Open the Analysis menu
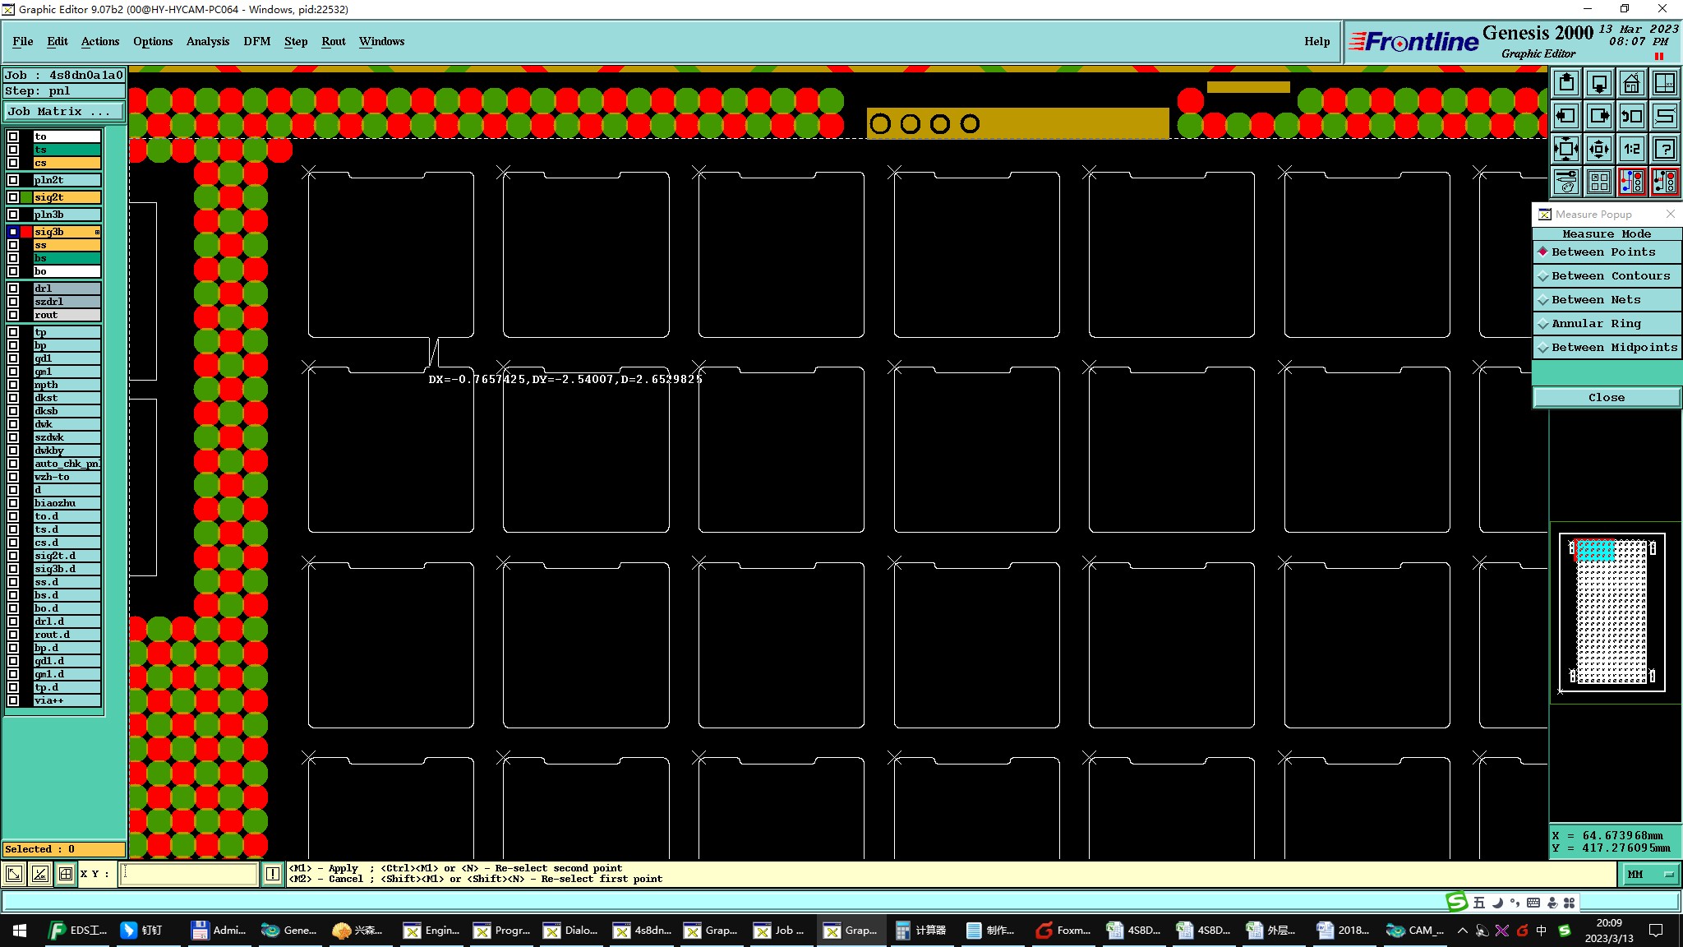Image resolution: width=1683 pixels, height=947 pixels. 207,41
